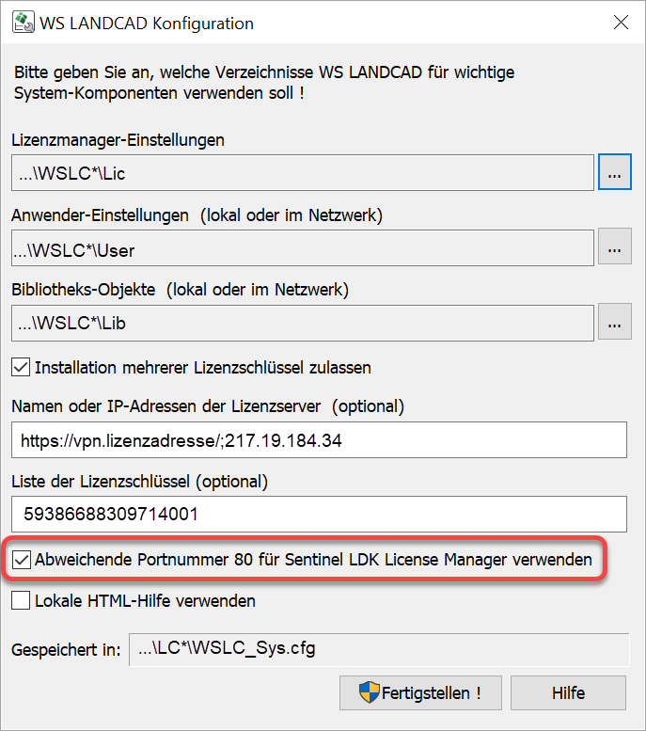The image size is (646, 731).
Task: Browse for Bibliotheks-Objekte directory
Action: coord(614,323)
